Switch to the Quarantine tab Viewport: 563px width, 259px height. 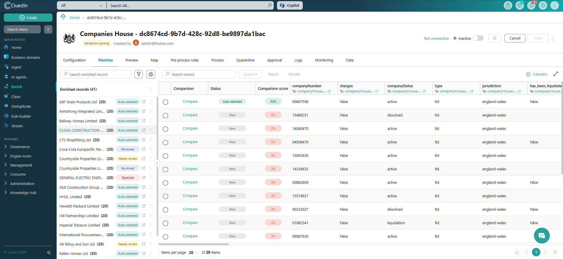[245, 60]
